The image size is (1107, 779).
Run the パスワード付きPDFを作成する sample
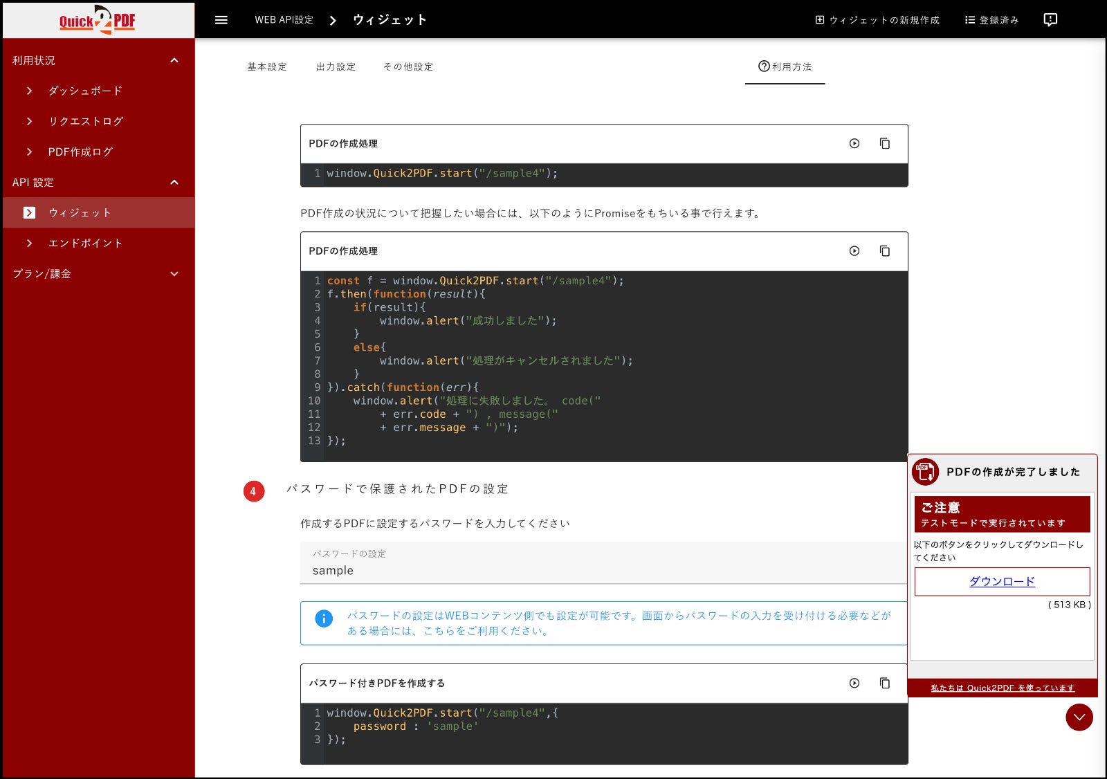pyautogui.click(x=854, y=683)
